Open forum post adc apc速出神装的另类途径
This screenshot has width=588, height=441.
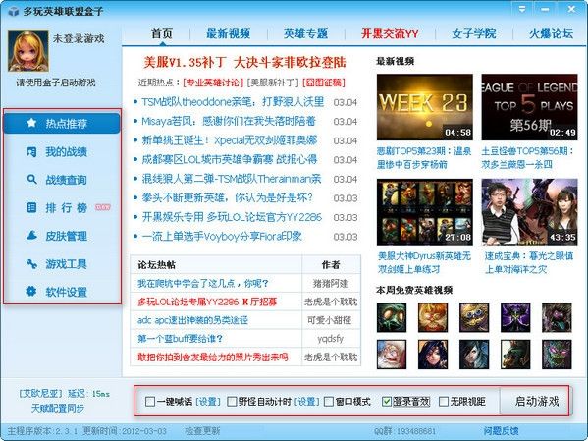click(192, 320)
